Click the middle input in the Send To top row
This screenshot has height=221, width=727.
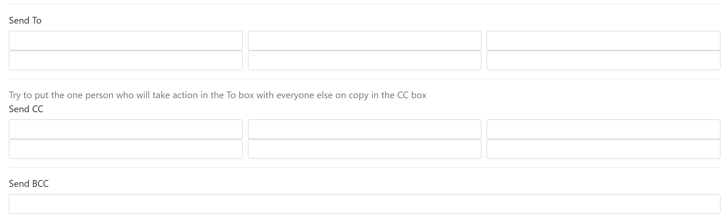364,40
